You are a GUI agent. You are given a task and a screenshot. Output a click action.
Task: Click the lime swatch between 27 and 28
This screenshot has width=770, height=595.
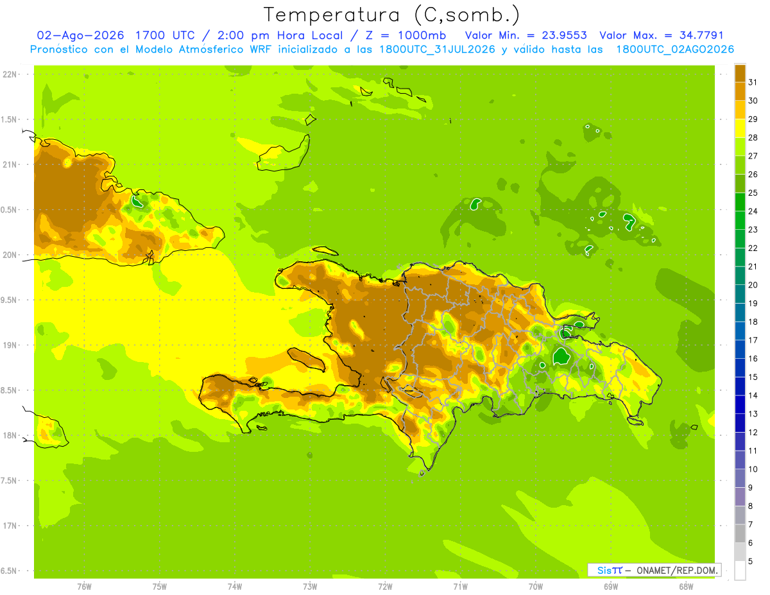point(740,146)
